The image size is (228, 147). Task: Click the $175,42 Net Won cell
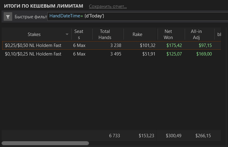point(174,46)
